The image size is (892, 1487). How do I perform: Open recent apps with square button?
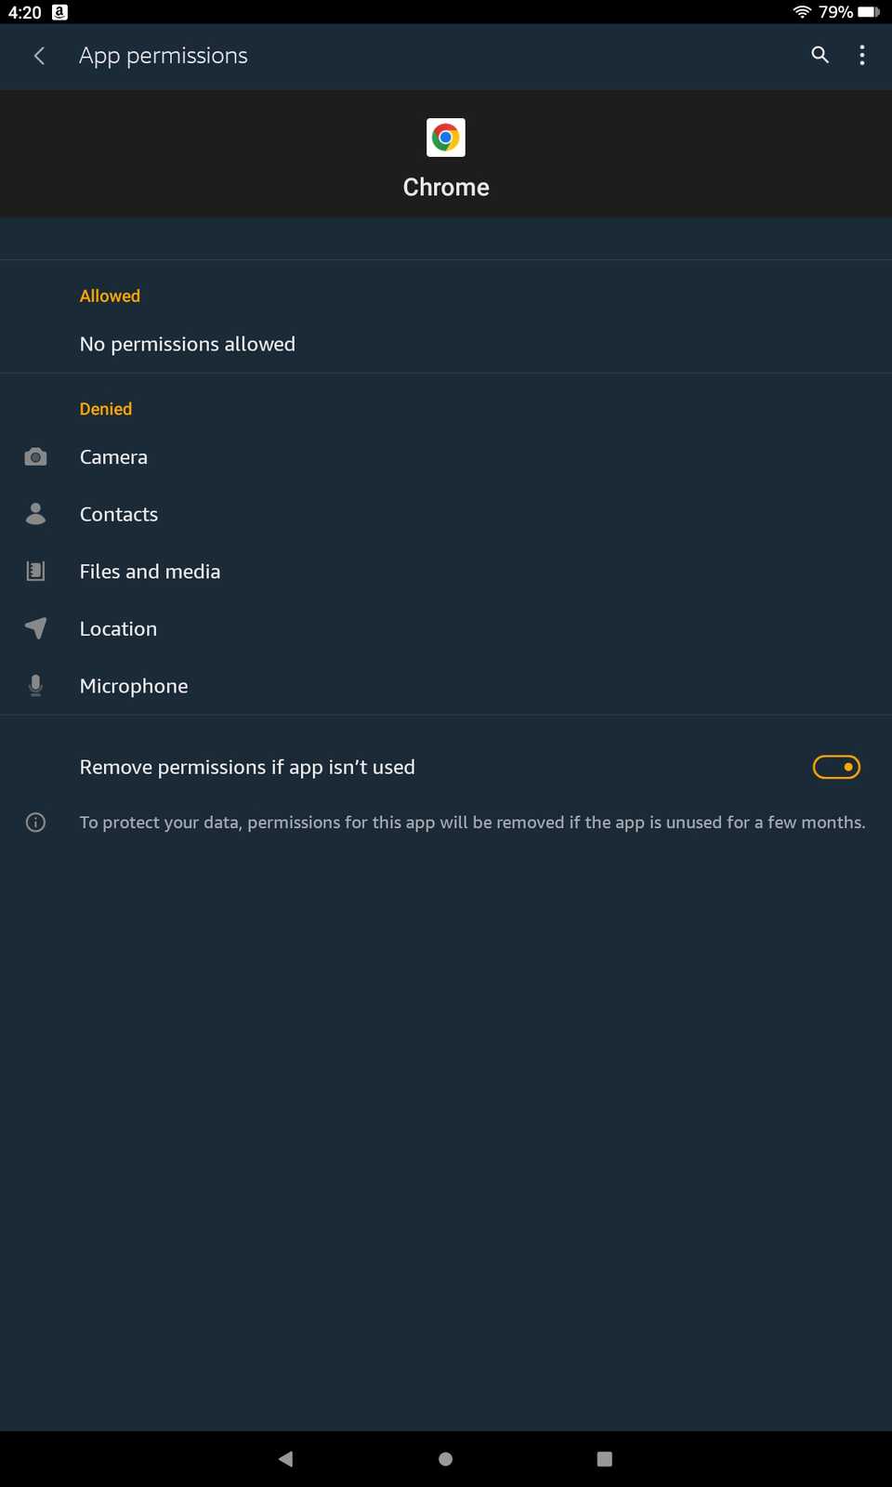[x=604, y=1459]
